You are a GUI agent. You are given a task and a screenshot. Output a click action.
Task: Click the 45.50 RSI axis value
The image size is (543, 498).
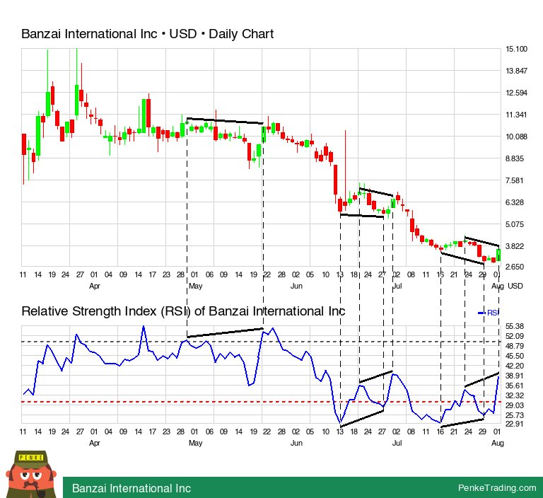coord(515,356)
